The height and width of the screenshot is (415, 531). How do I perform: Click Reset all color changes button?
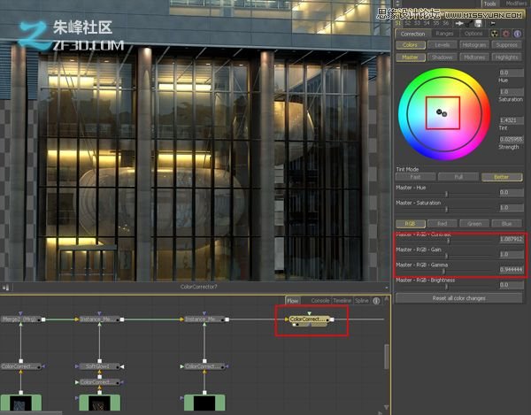[458, 298]
